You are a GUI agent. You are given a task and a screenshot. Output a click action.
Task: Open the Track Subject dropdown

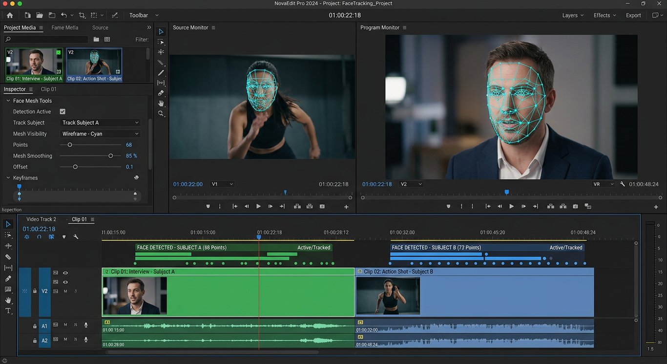(101, 123)
